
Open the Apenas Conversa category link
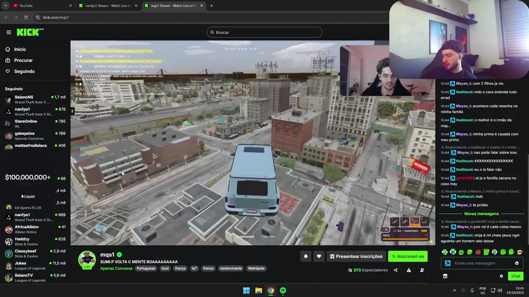[x=116, y=269]
